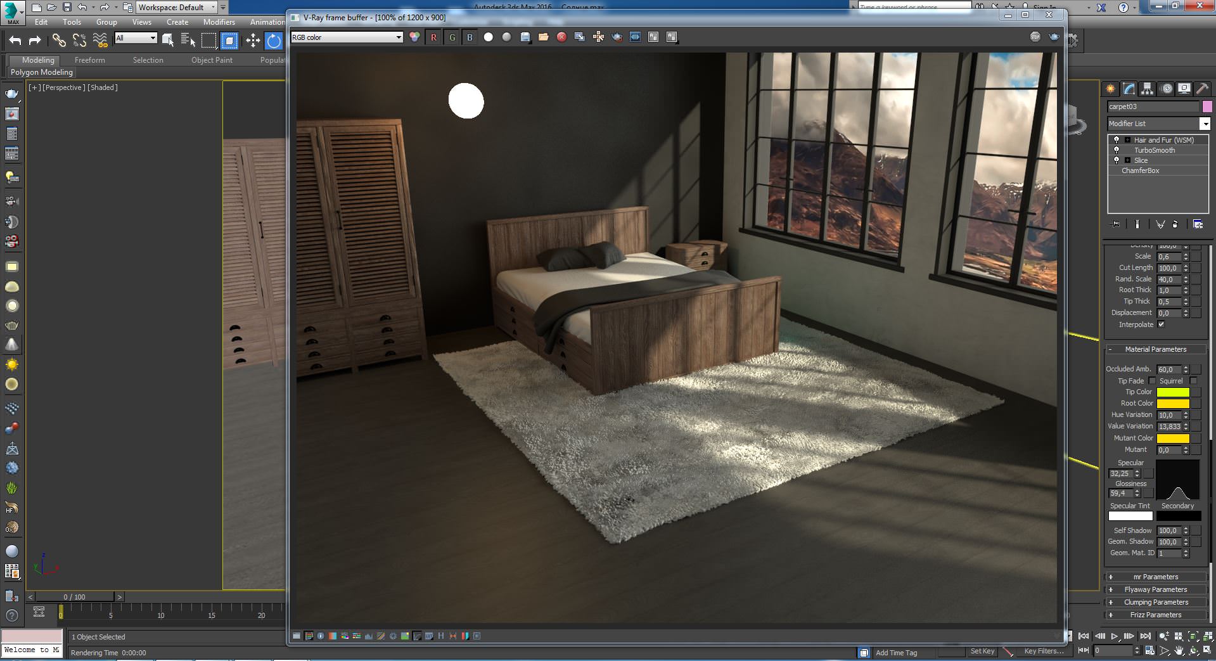The height and width of the screenshot is (661, 1216).
Task: Toggle the Squirrel checkbox
Action: pyautogui.click(x=1193, y=381)
